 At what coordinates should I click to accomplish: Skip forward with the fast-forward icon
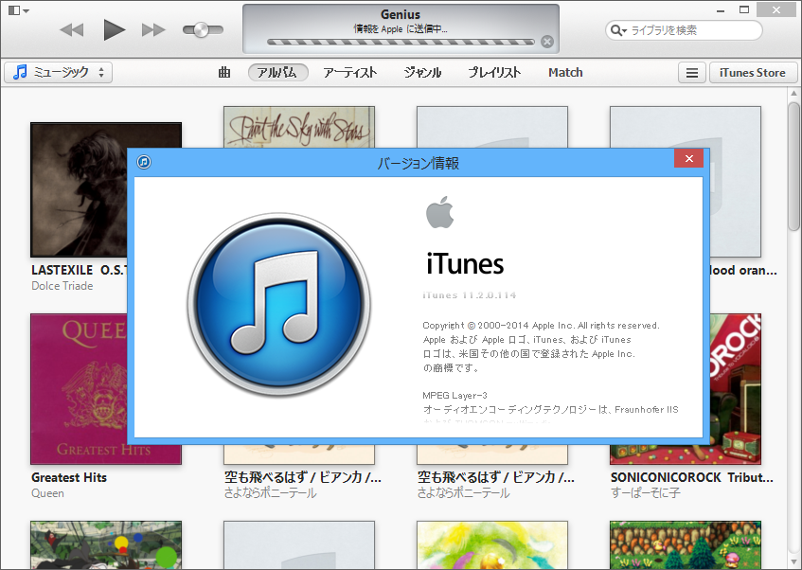point(154,29)
